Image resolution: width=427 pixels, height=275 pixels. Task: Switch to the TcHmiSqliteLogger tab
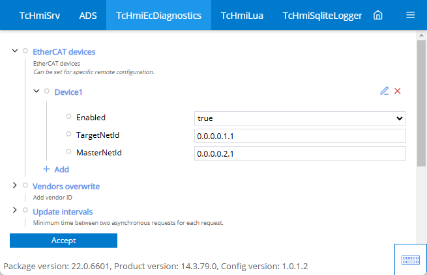322,16
